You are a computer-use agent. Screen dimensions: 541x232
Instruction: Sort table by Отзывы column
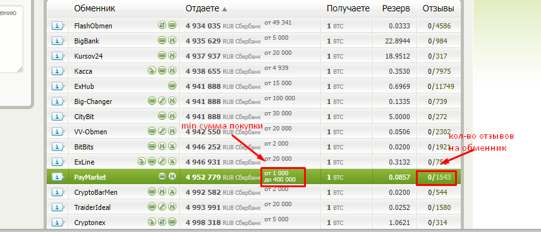[438, 9]
